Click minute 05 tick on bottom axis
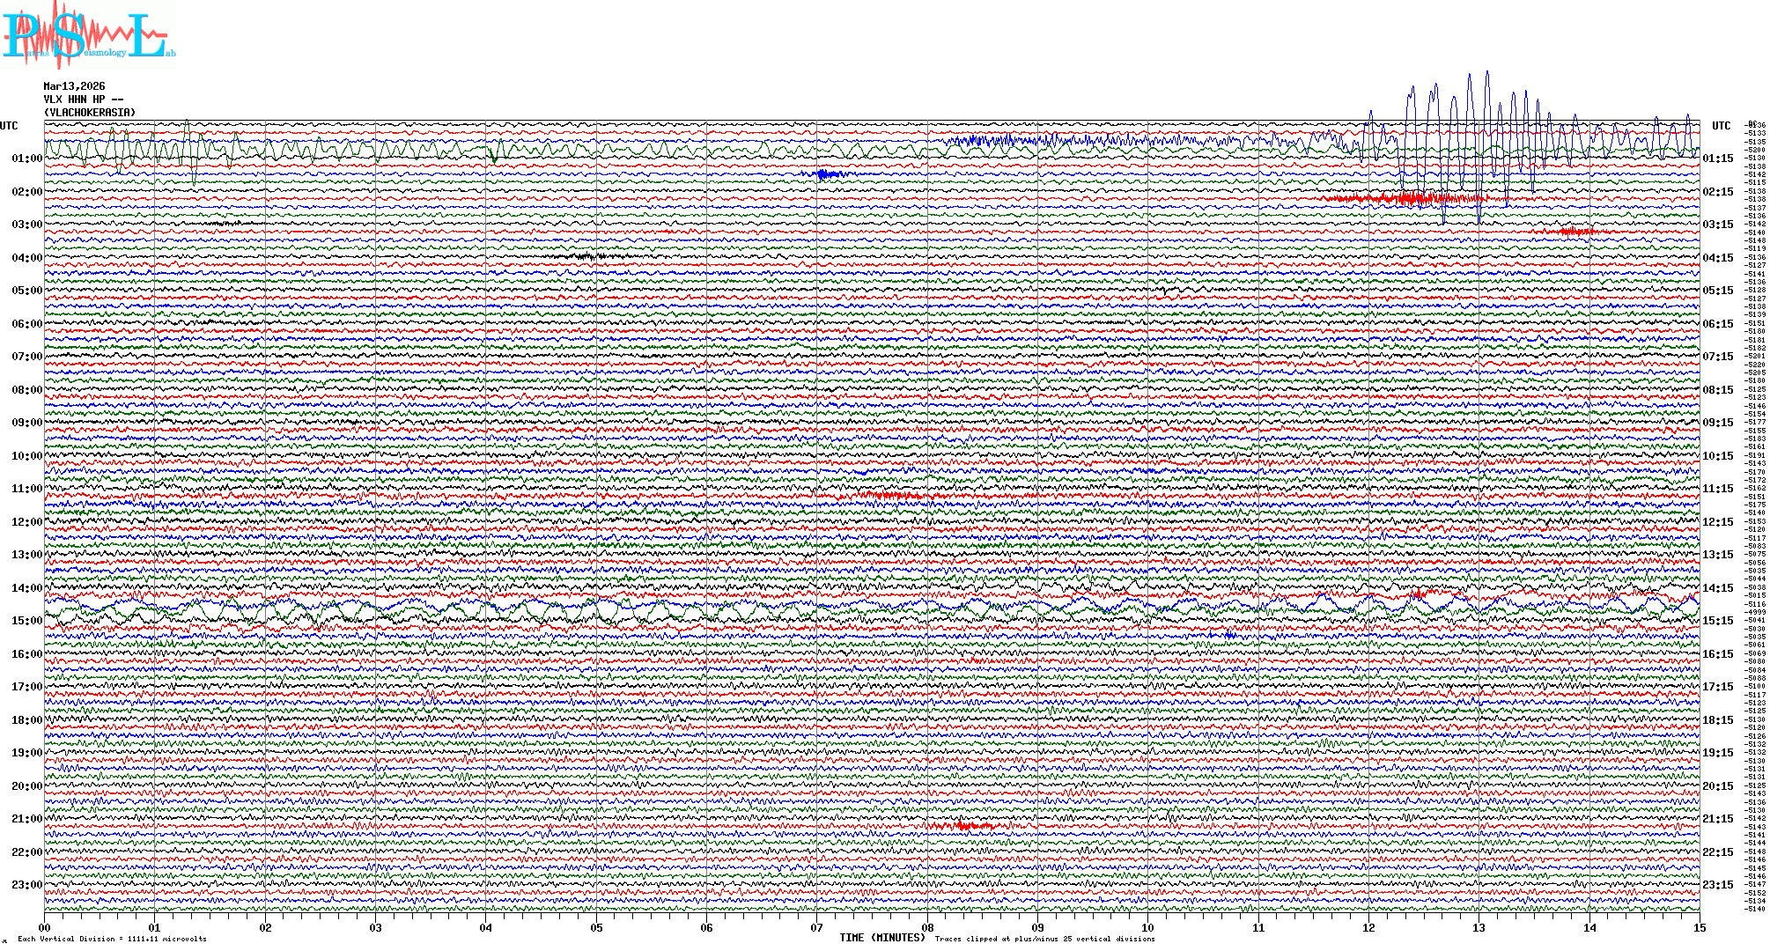The image size is (1770, 951). coord(596,927)
